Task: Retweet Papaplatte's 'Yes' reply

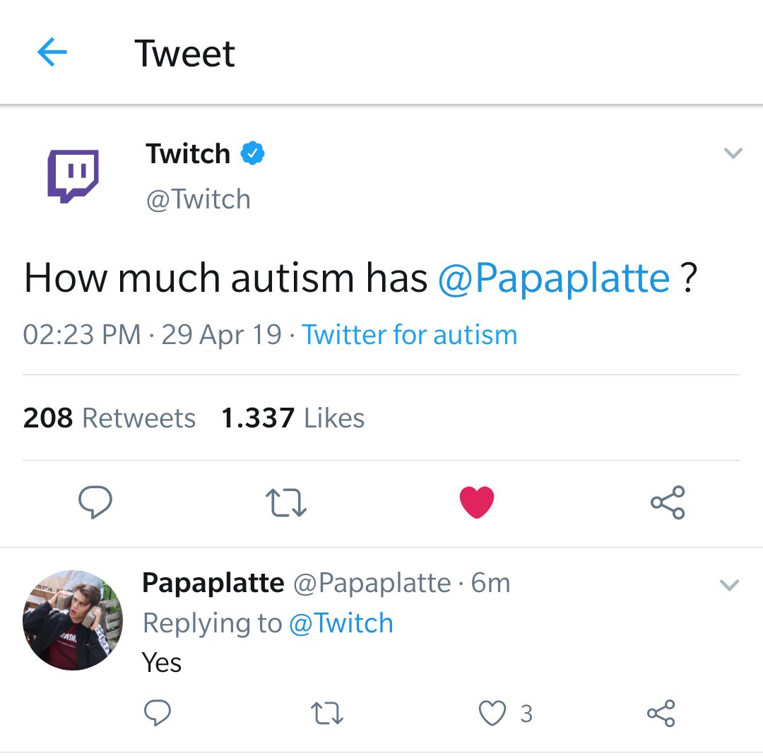Action: [x=326, y=714]
